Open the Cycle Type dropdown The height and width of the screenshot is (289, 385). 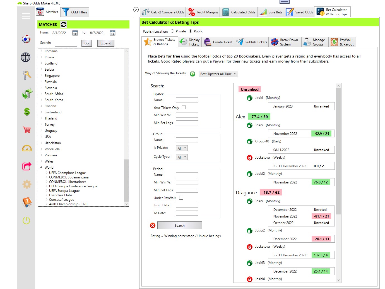(182, 157)
